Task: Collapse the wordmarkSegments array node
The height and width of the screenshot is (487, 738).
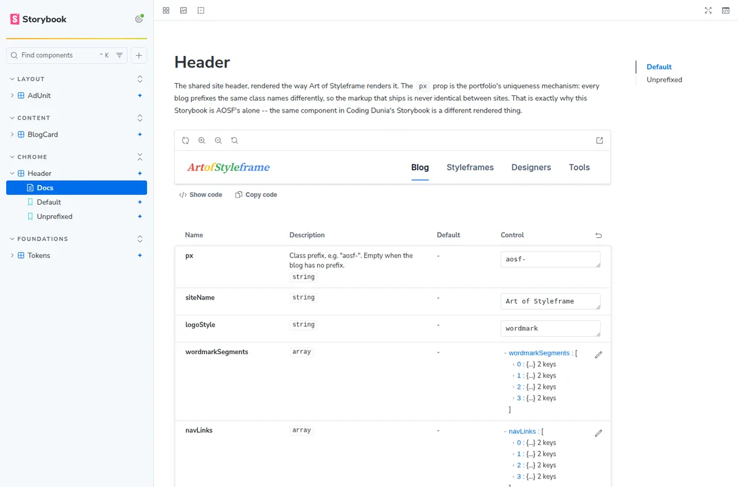Action: click(x=506, y=354)
